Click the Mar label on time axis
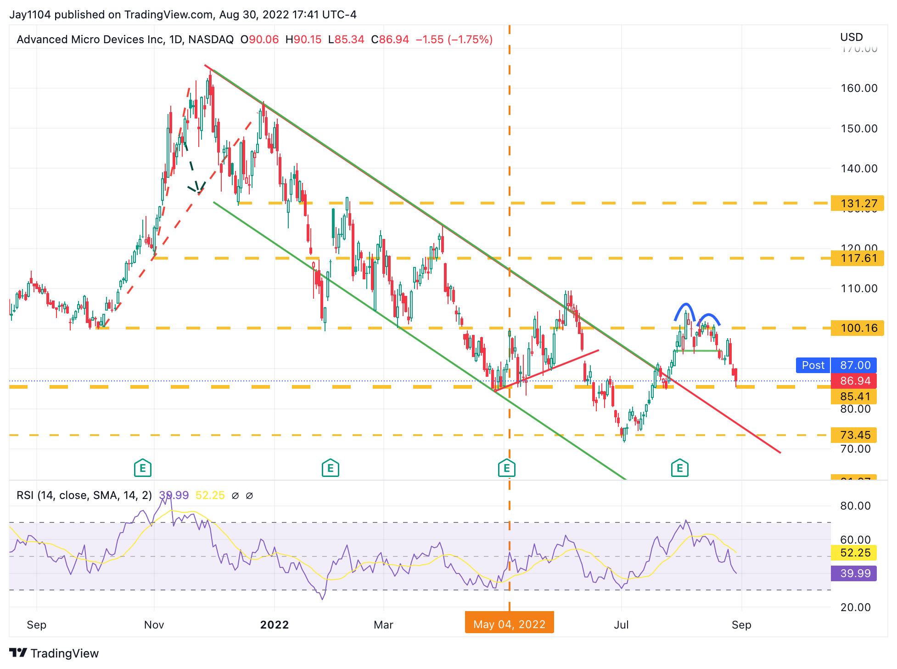This screenshot has width=897, height=669. [x=383, y=625]
